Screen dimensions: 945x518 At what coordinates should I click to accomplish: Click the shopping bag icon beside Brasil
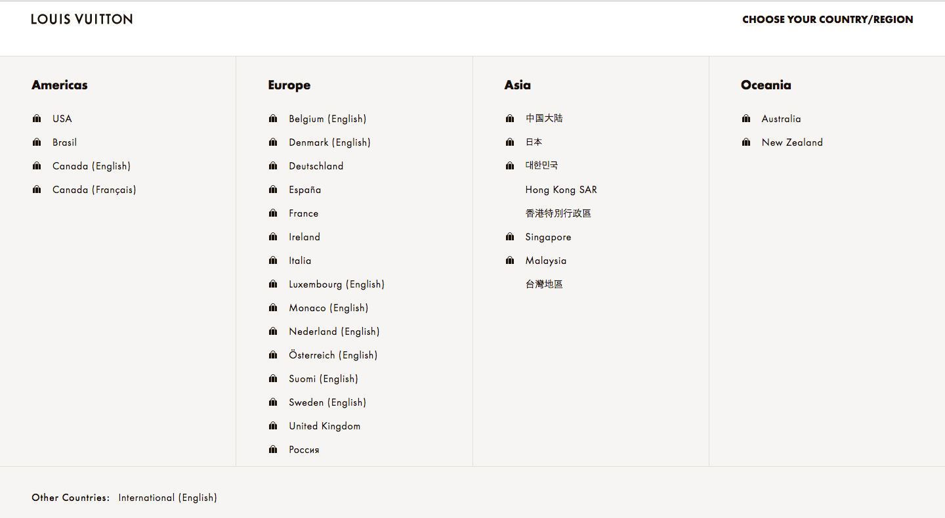(x=37, y=142)
